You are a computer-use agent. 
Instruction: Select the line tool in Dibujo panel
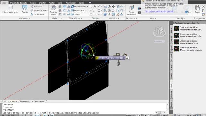[95, 11]
